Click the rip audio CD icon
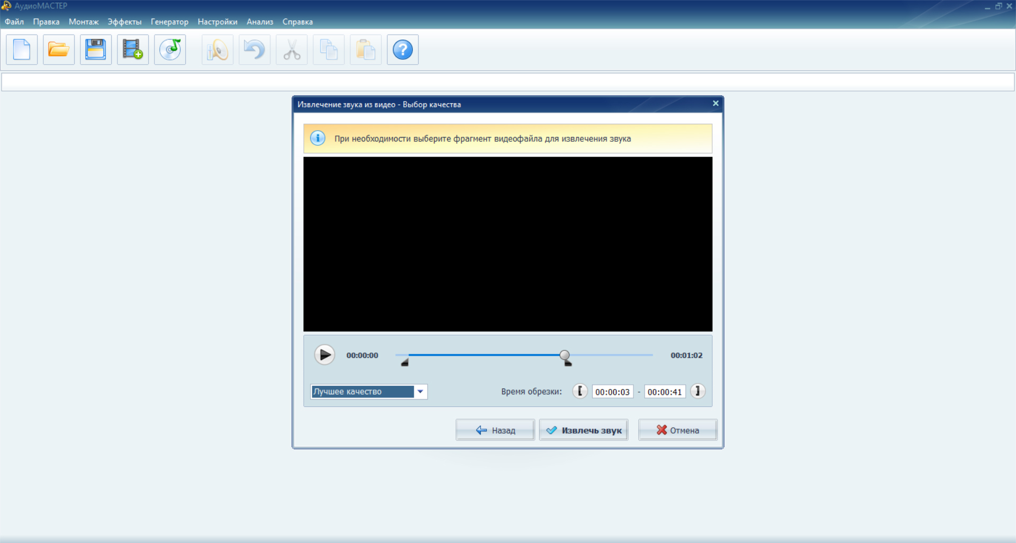Screen dimensions: 1016x543 (170, 50)
